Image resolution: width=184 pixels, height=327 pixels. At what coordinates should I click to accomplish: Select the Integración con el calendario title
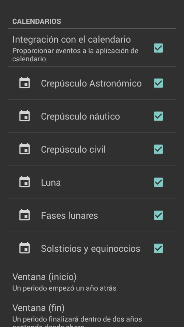point(72,40)
